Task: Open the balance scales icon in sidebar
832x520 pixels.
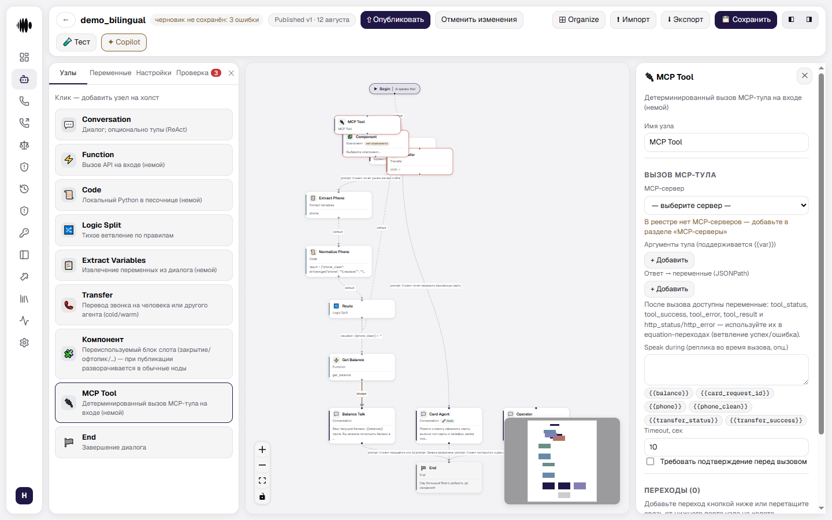Action: [24, 145]
